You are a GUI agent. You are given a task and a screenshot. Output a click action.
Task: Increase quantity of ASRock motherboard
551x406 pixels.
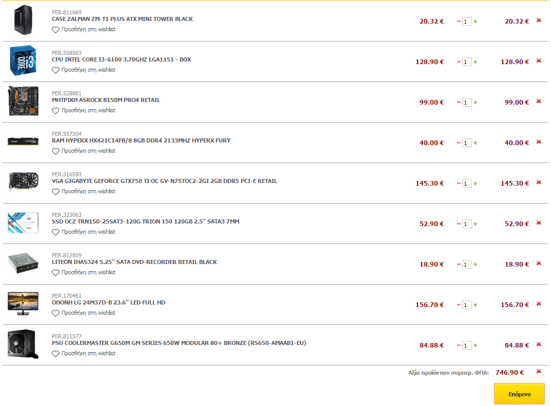(476, 102)
